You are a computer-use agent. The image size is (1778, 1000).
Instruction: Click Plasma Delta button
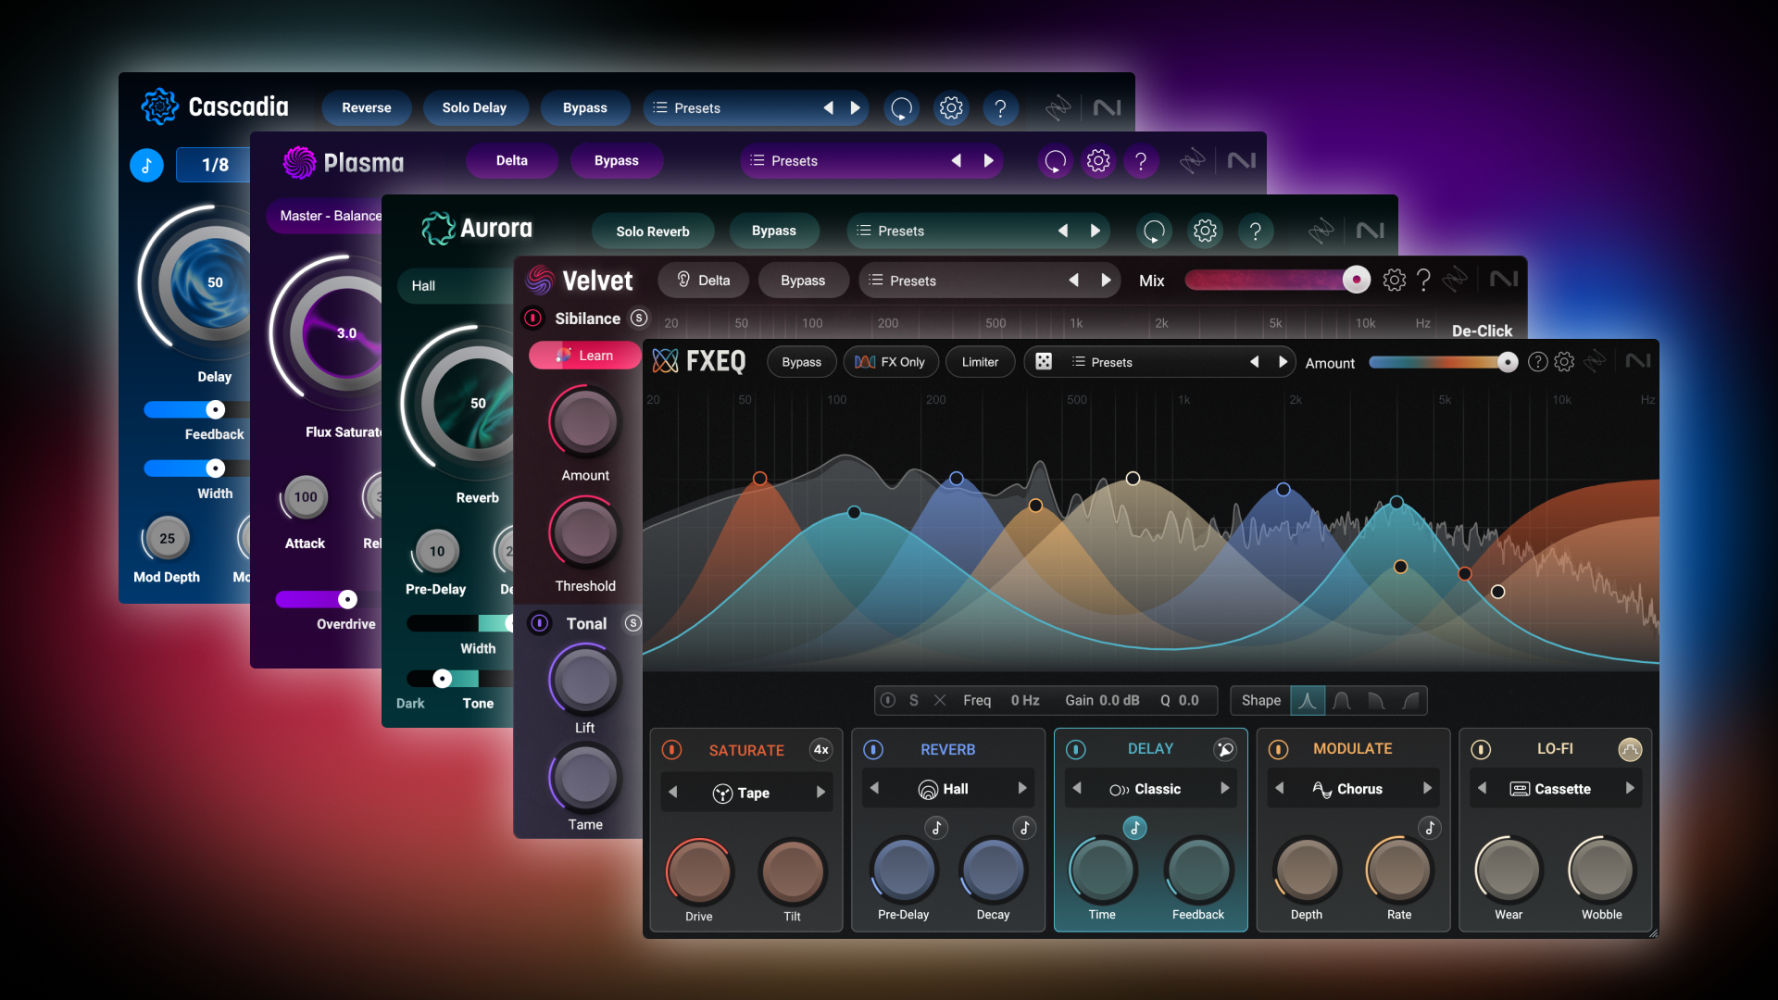point(512,161)
